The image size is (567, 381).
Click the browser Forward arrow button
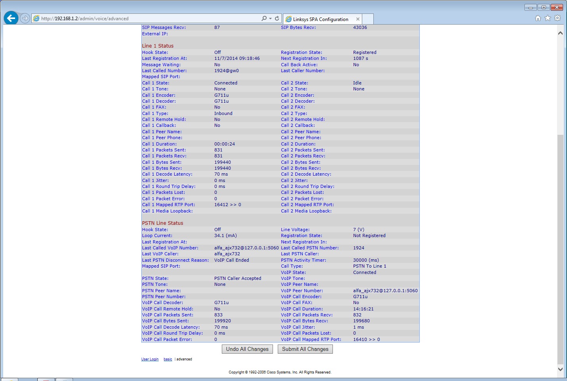(25, 18)
